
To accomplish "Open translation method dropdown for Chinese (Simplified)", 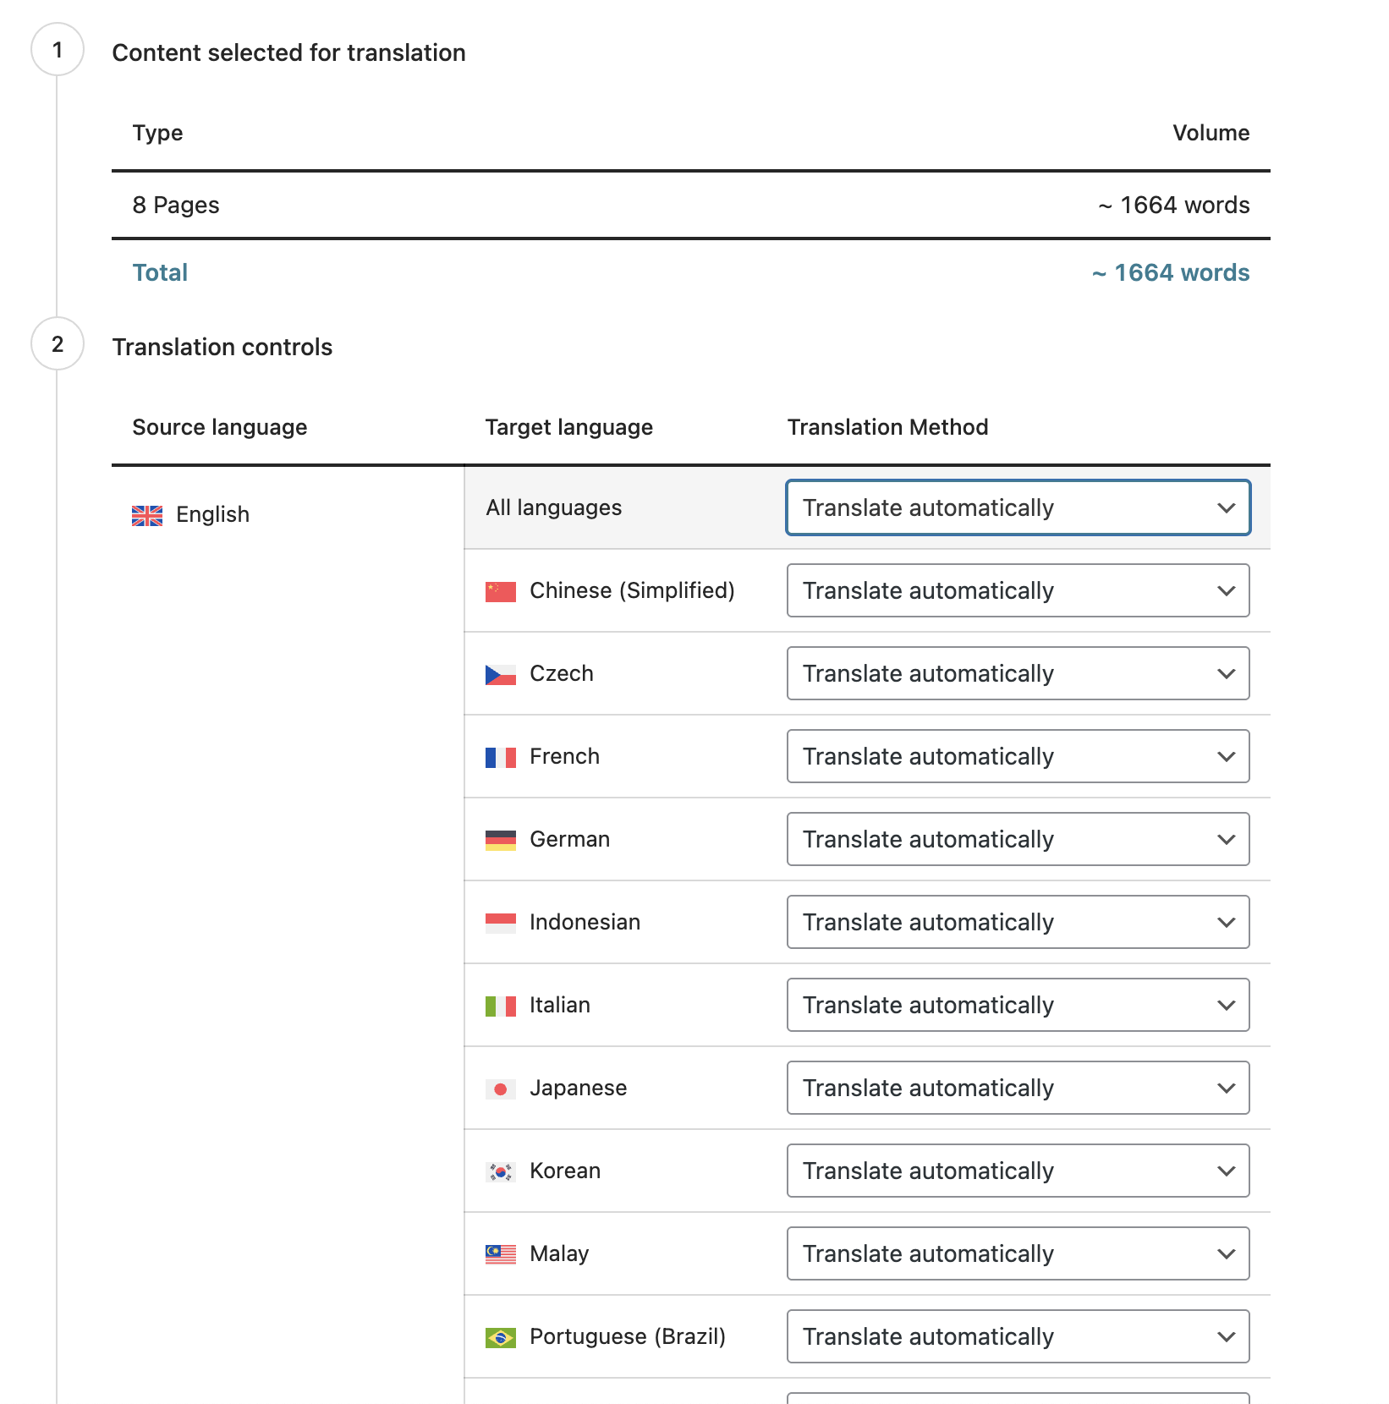I will 1018,590.
